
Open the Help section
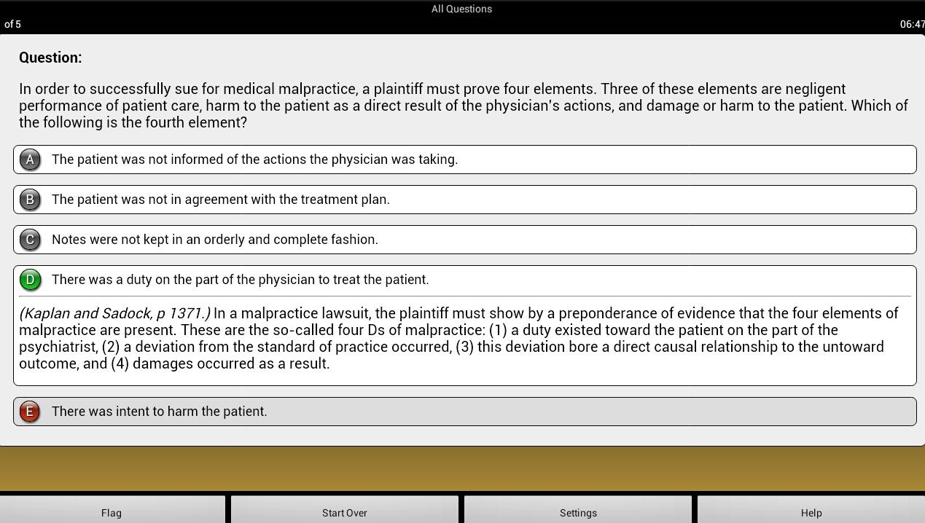[811, 510]
